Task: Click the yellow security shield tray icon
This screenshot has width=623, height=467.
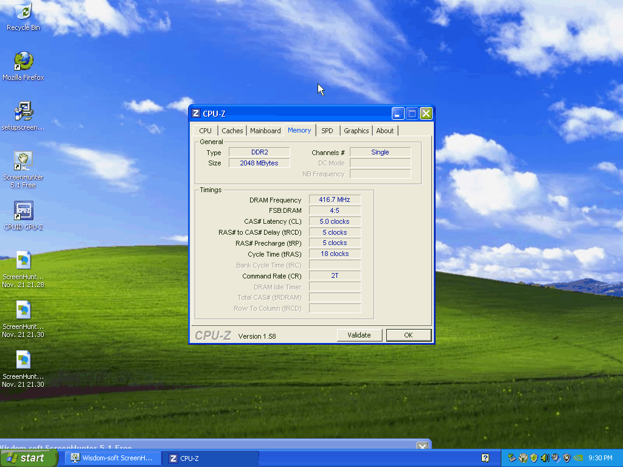Action: [x=534, y=458]
